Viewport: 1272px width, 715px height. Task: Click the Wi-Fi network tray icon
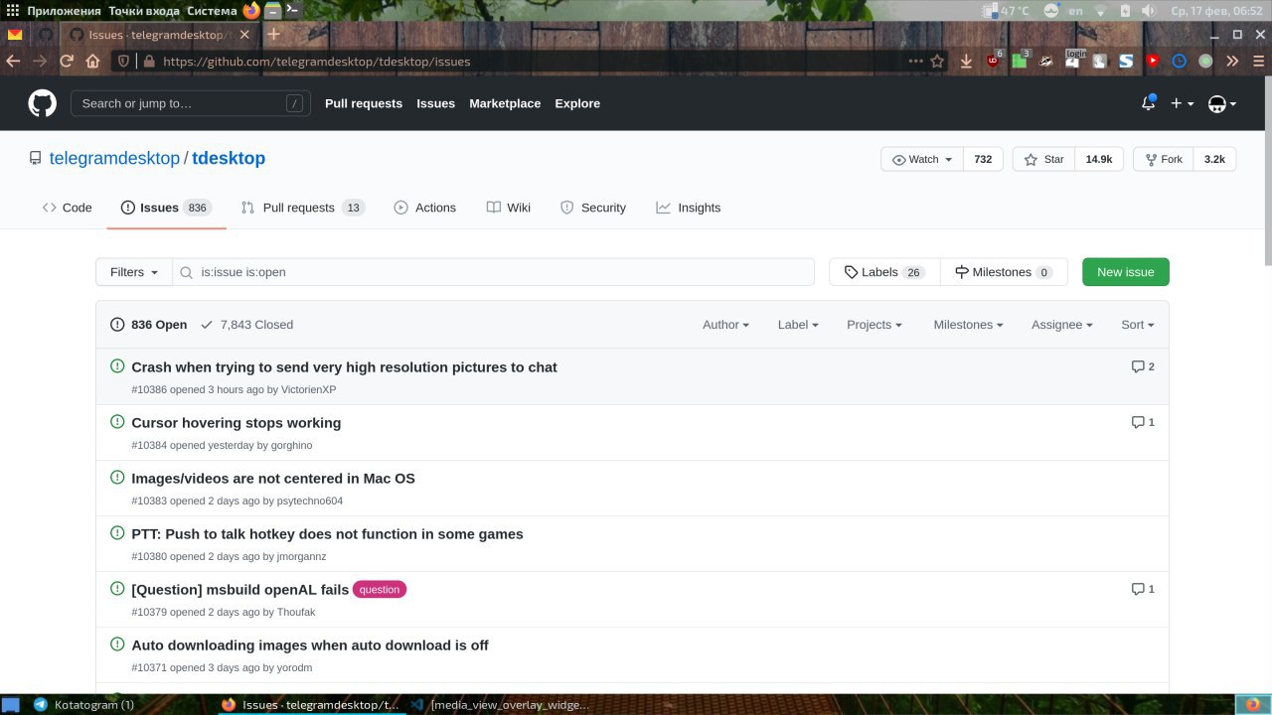pos(1101,10)
